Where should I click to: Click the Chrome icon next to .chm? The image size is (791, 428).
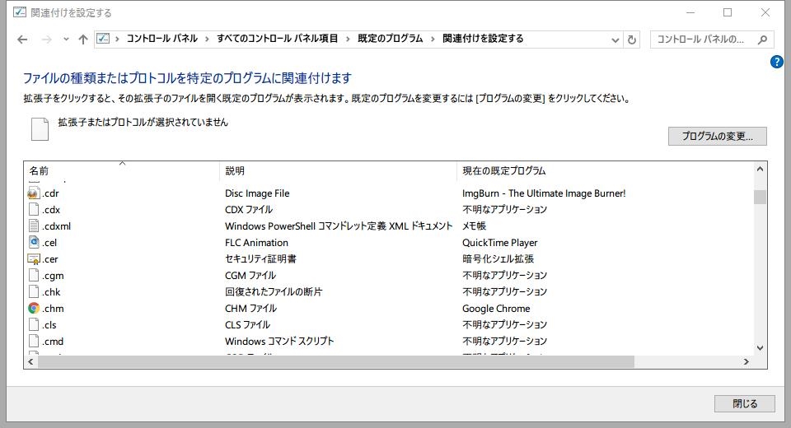click(34, 309)
